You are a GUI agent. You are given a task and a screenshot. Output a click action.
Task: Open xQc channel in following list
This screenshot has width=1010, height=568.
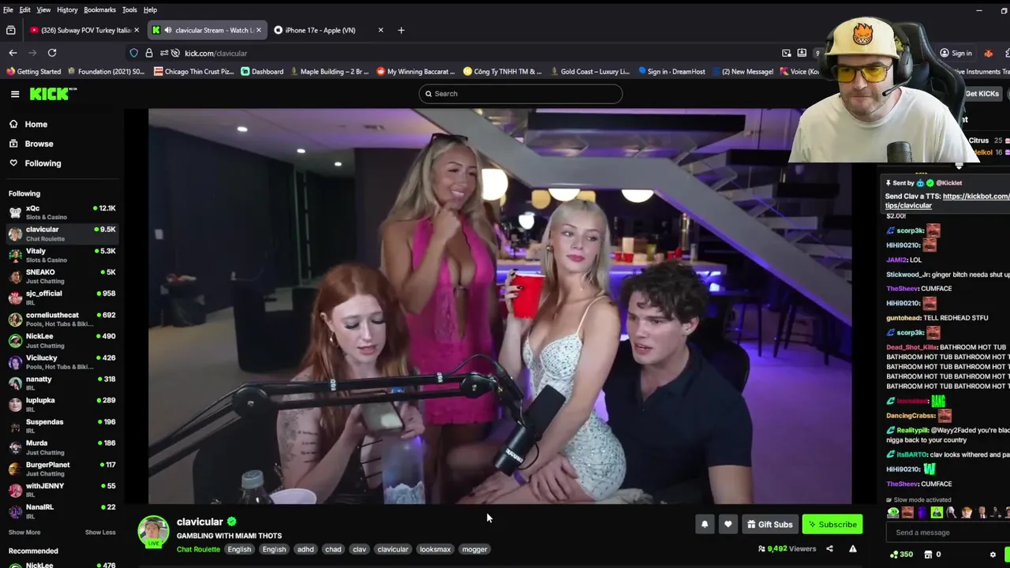click(x=62, y=212)
